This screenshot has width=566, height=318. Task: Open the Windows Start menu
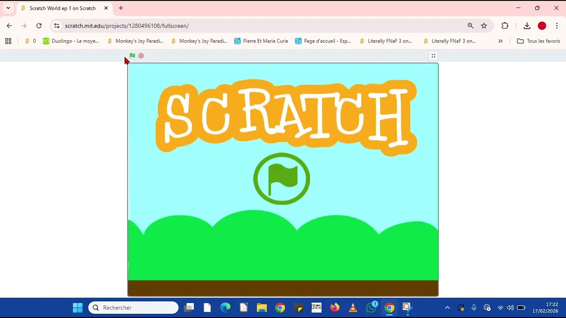(x=77, y=307)
